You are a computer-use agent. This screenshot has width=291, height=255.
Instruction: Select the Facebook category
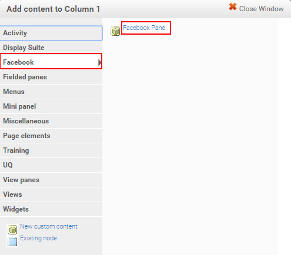coord(51,61)
